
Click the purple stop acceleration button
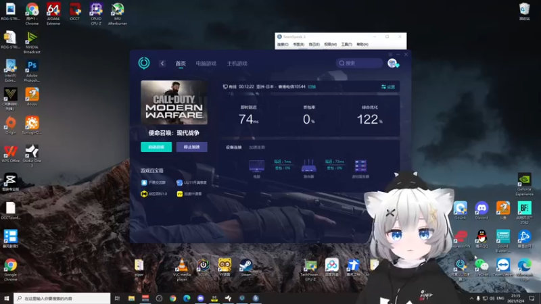[192, 147]
